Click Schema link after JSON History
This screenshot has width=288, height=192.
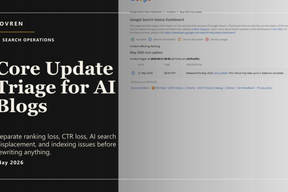pyautogui.click(x=190, y=88)
